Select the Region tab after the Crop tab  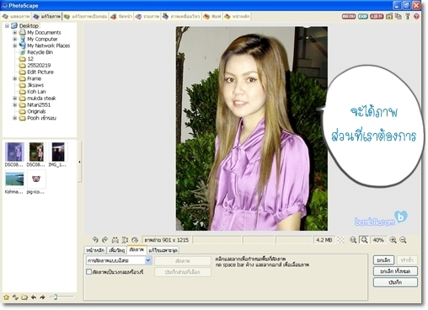click(163, 250)
